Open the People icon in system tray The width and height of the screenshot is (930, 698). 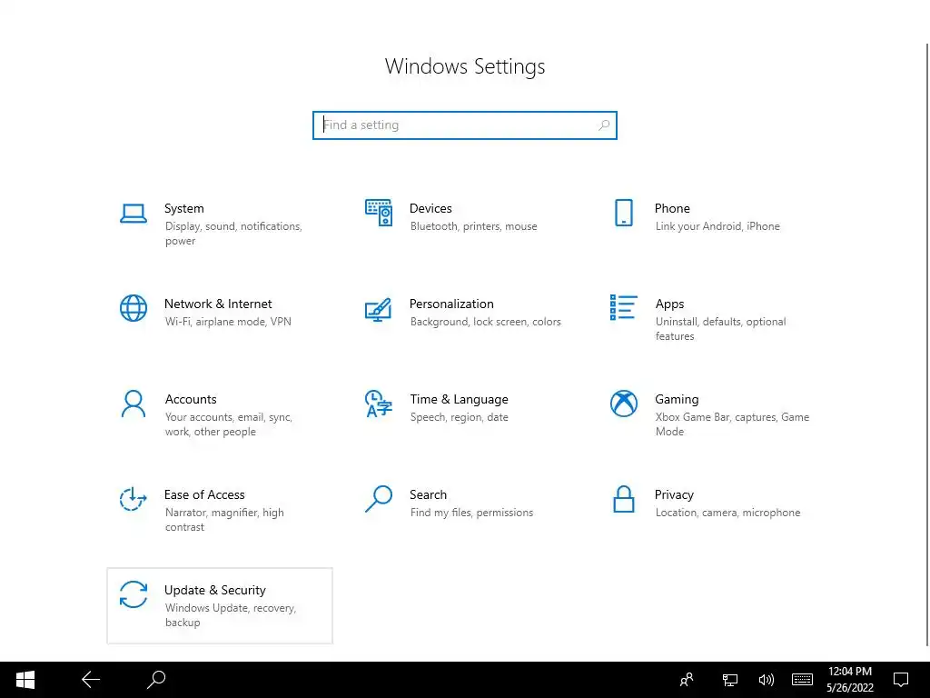tap(687, 680)
